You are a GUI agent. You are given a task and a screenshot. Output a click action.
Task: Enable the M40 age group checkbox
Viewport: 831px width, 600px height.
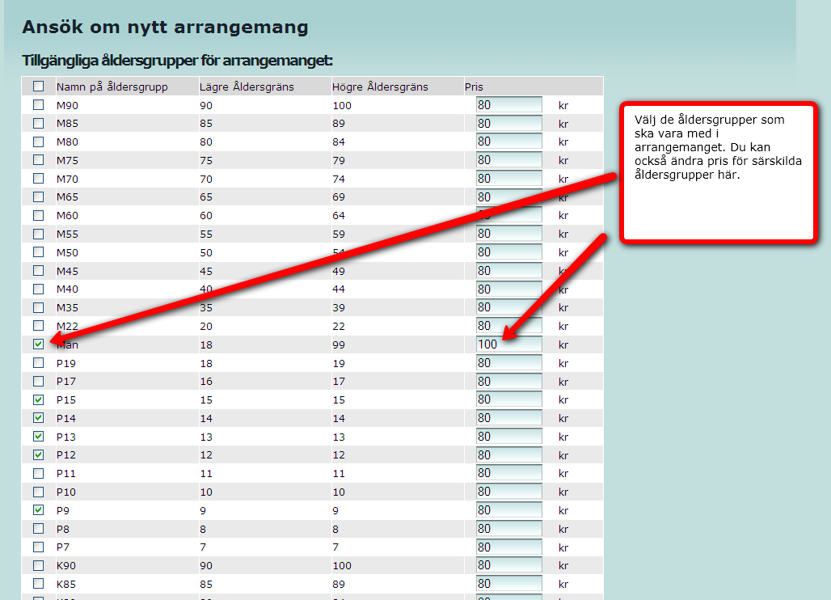(38, 289)
